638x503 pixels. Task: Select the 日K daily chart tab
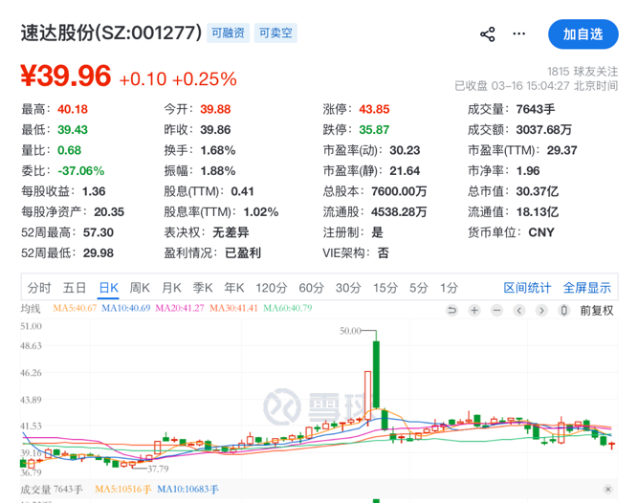click(x=108, y=288)
